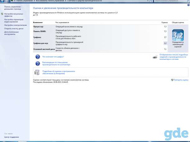Click the software box icon next to online details
Viewport: 190px width, 142px height.
(37, 72)
